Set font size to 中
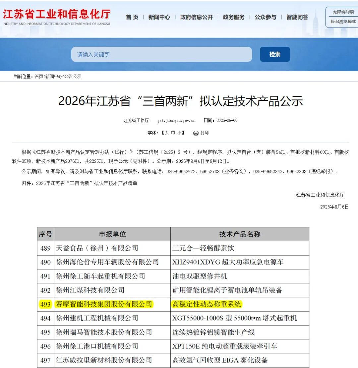 173,133
